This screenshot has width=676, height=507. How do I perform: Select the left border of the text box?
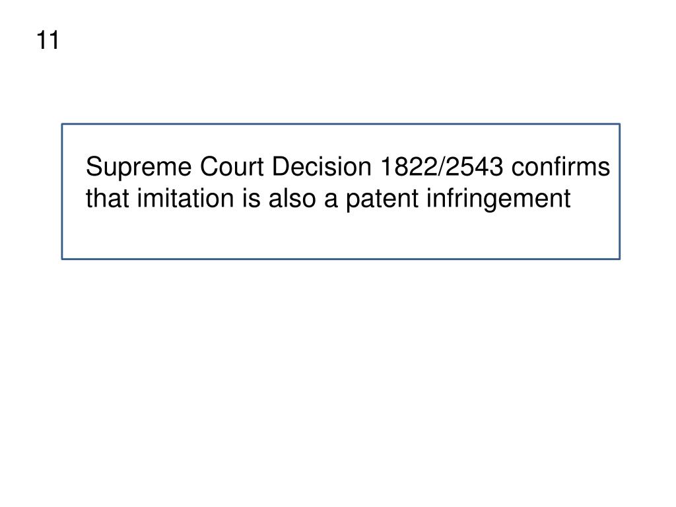(x=62, y=191)
